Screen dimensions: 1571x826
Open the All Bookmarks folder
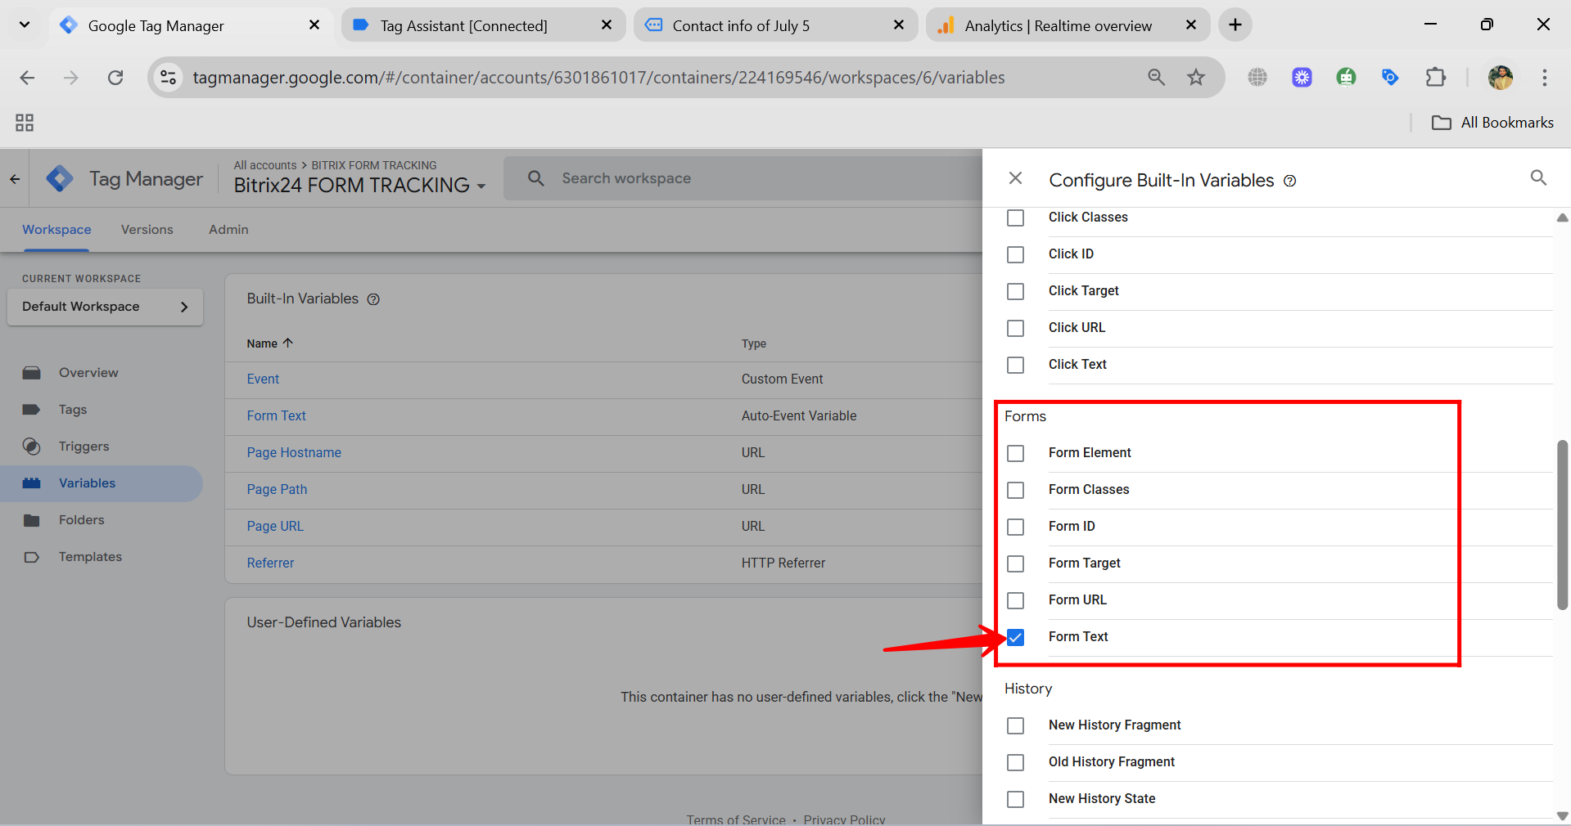(x=1492, y=123)
